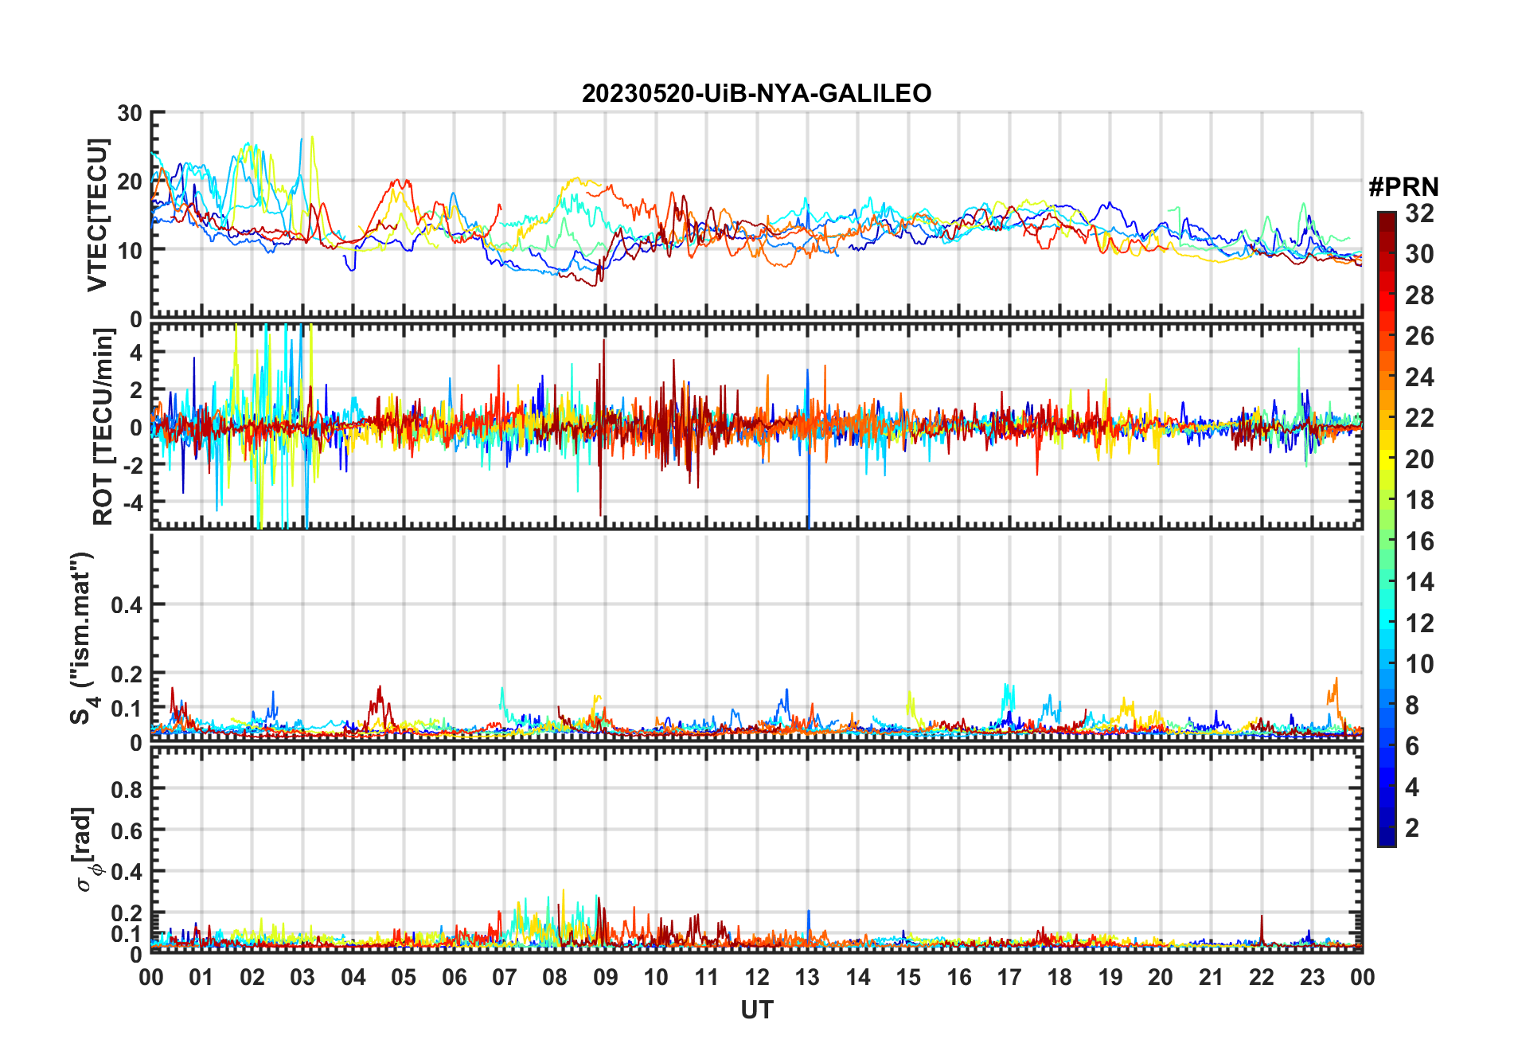The height and width of the screenshot is (1059, 1514).
Task: Click the 01 hour label on the UT axis
Action: 202,978
